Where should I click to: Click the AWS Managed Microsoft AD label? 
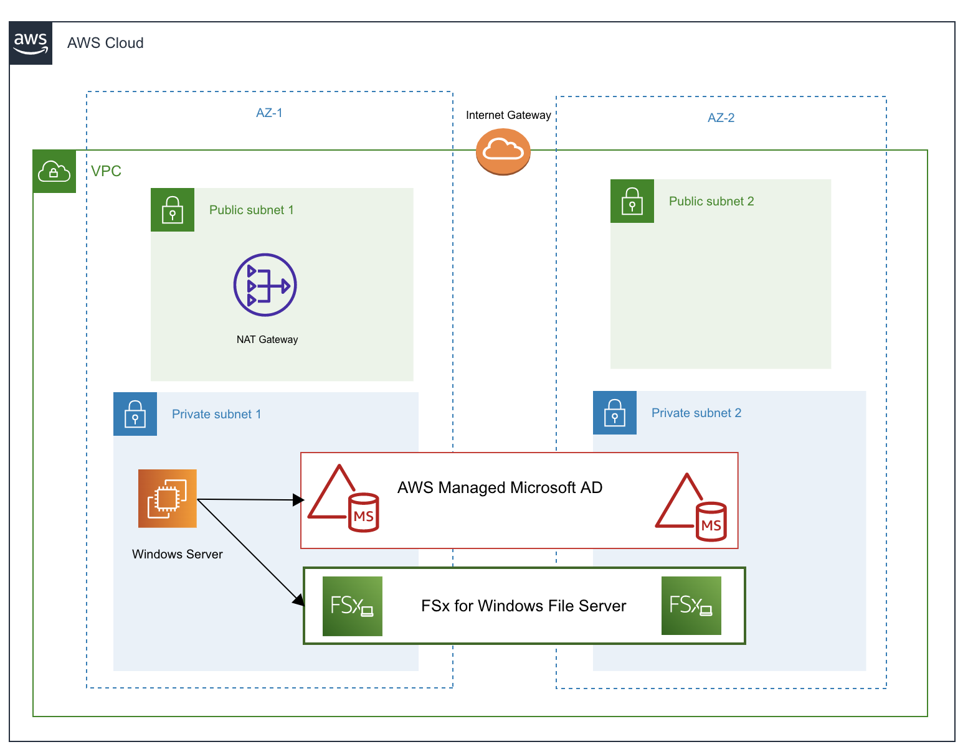pos(500,487)
